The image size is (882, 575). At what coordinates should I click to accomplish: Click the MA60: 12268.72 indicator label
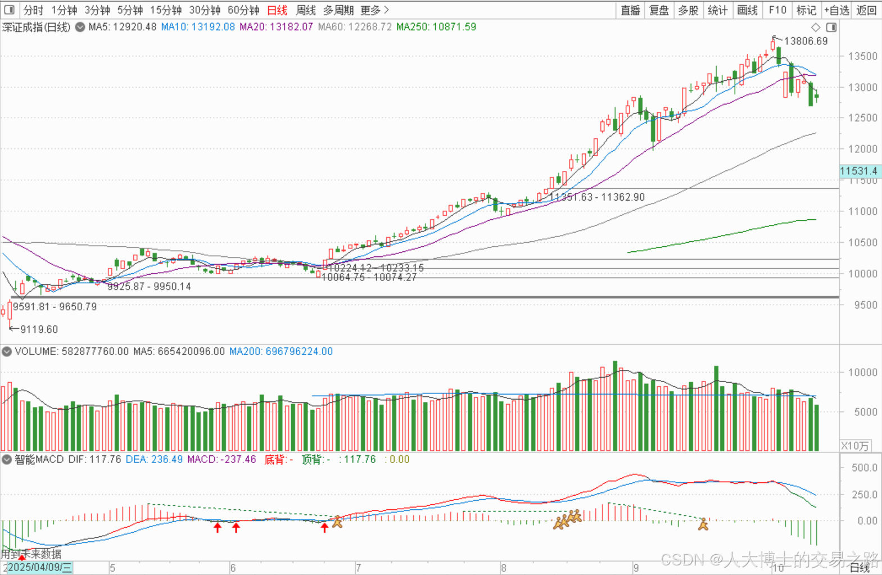click(355, 27)
